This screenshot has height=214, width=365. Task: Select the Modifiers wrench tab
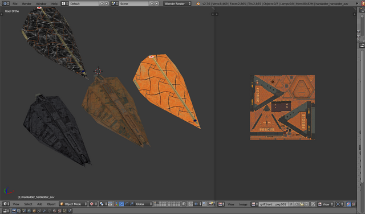pos(44,211)
